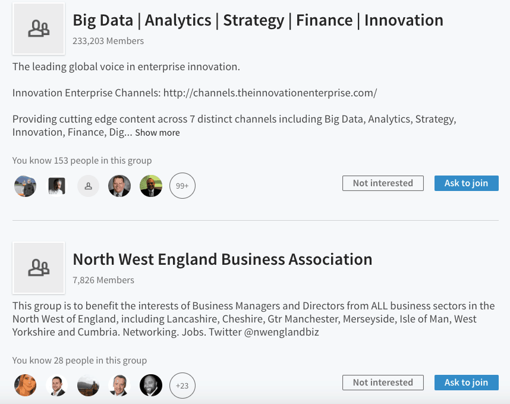Click second member avatar in Big Data group

[x=56, y=186]
